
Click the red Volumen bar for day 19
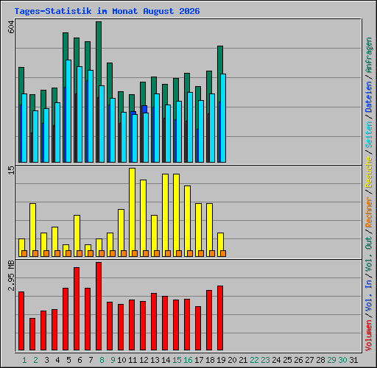(220, 318)
